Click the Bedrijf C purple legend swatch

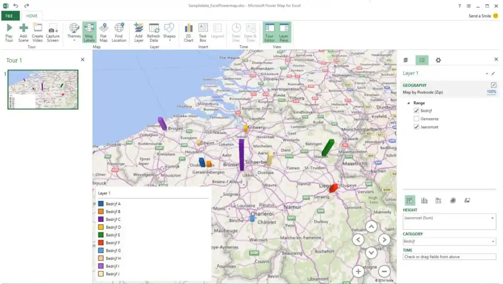[x=101, y=219]
